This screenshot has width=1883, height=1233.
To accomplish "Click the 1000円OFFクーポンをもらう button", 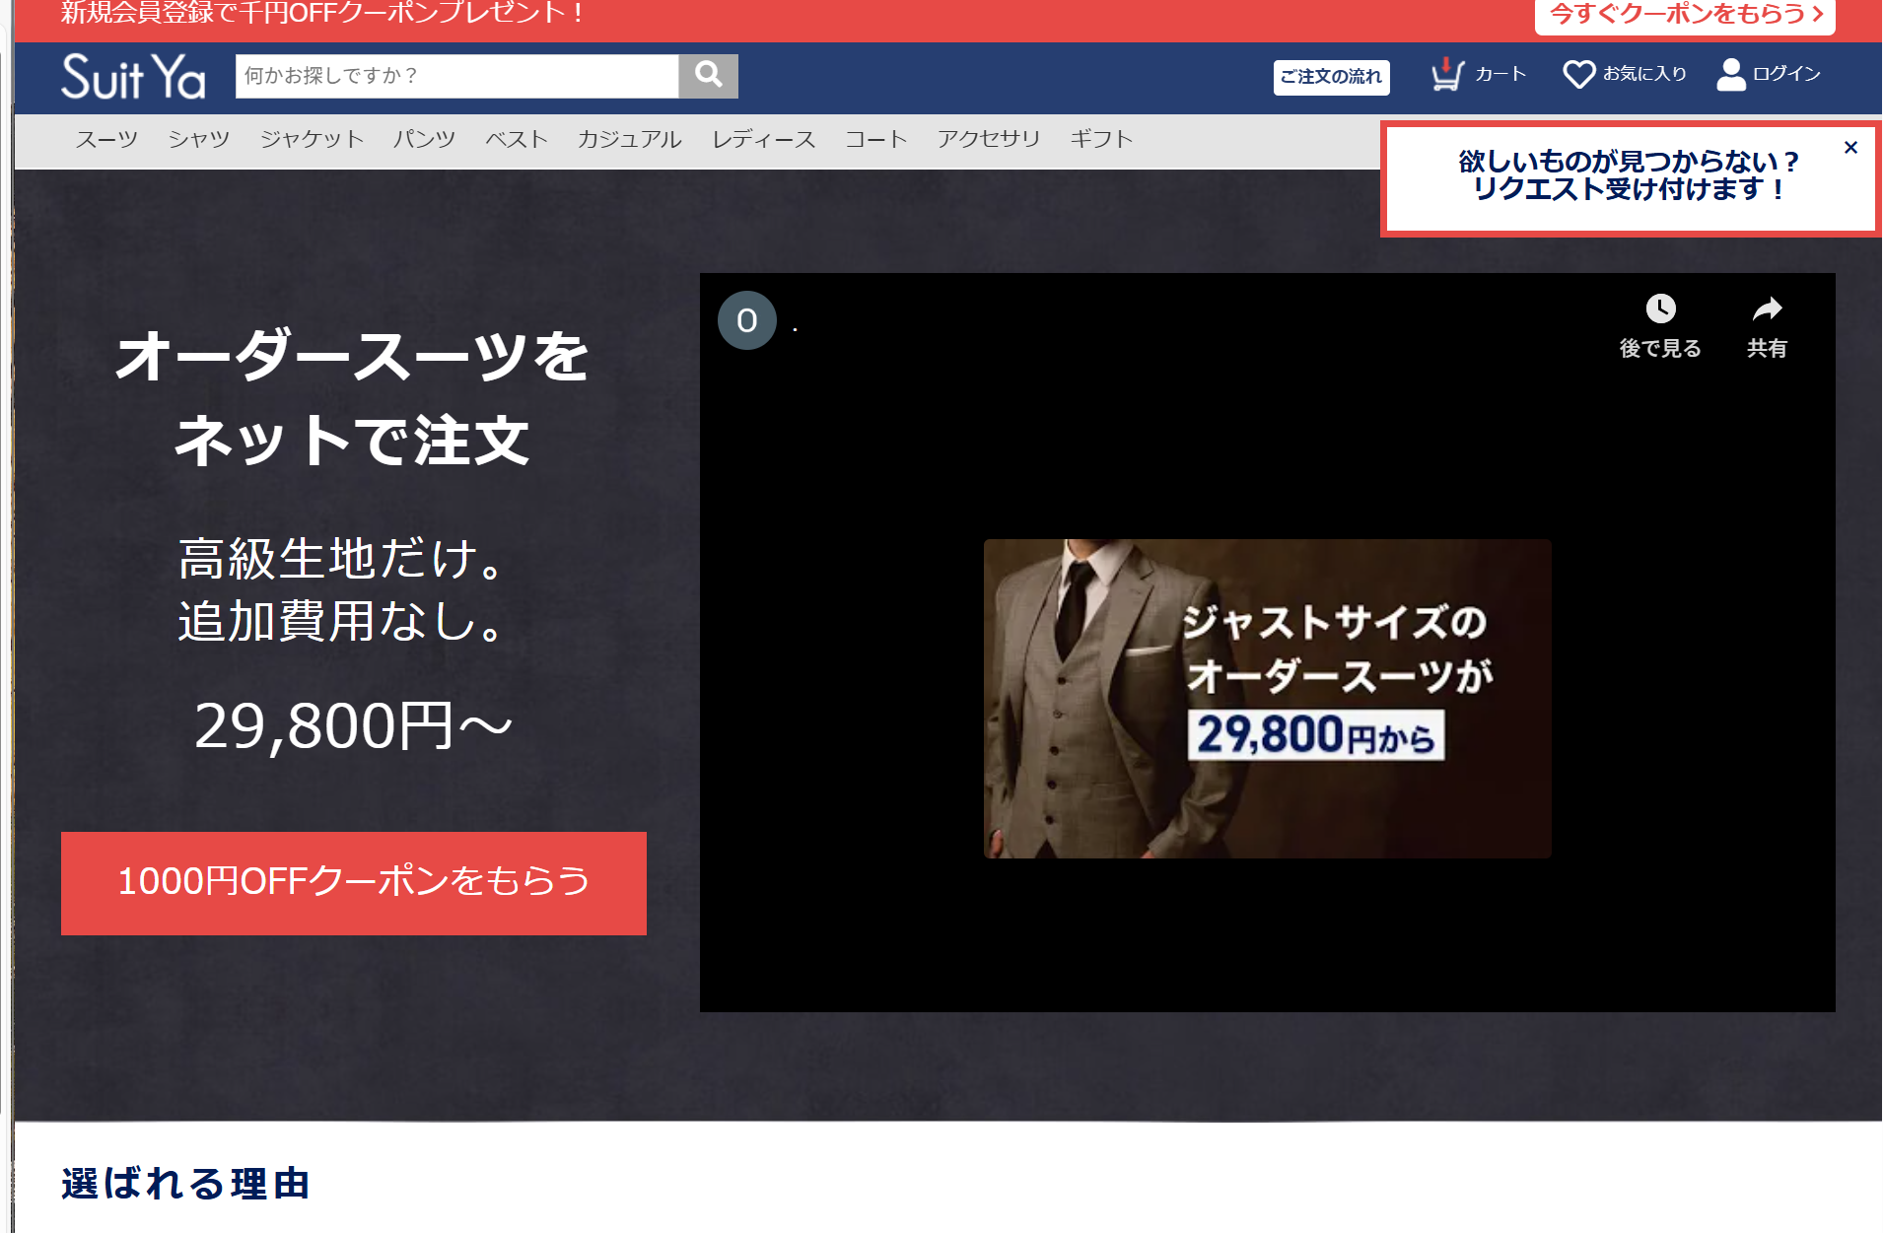I will pos(353,883).
